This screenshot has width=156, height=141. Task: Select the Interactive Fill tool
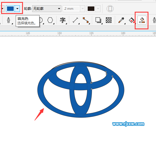[132, 20]
